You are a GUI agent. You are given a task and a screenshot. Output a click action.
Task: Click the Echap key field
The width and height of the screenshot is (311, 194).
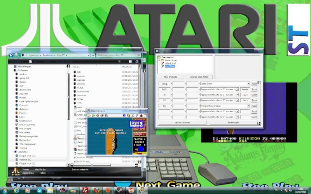point(164,84)
